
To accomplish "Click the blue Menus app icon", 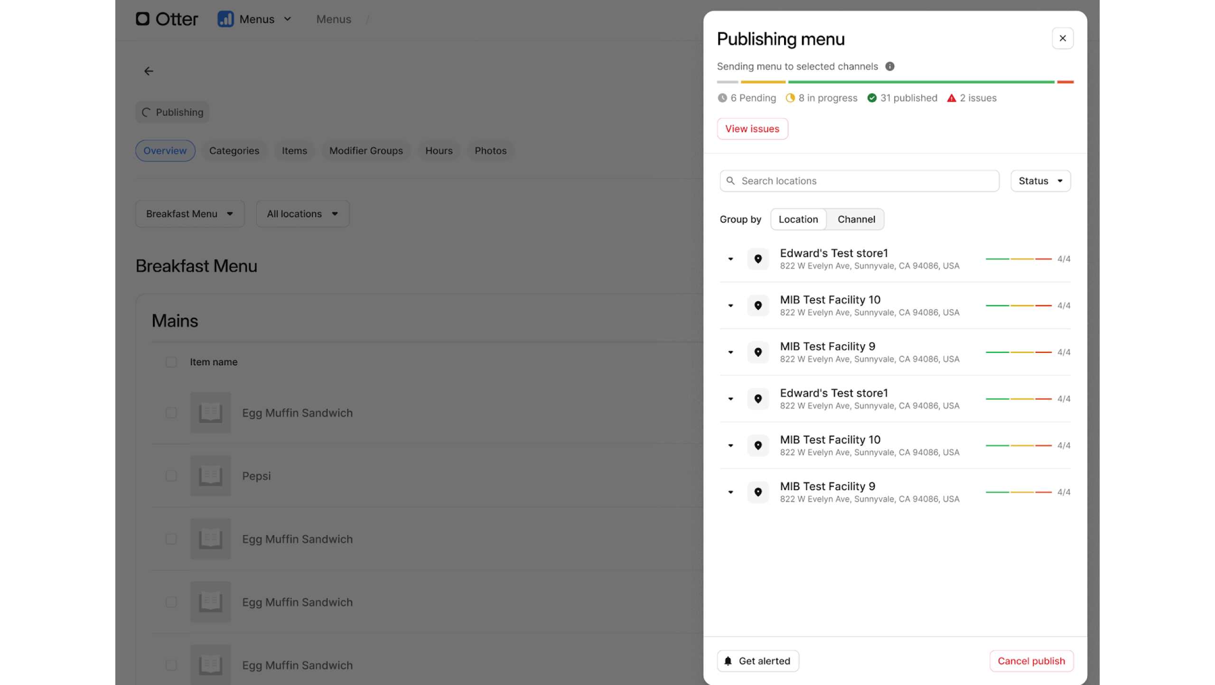I will (225, 19).
